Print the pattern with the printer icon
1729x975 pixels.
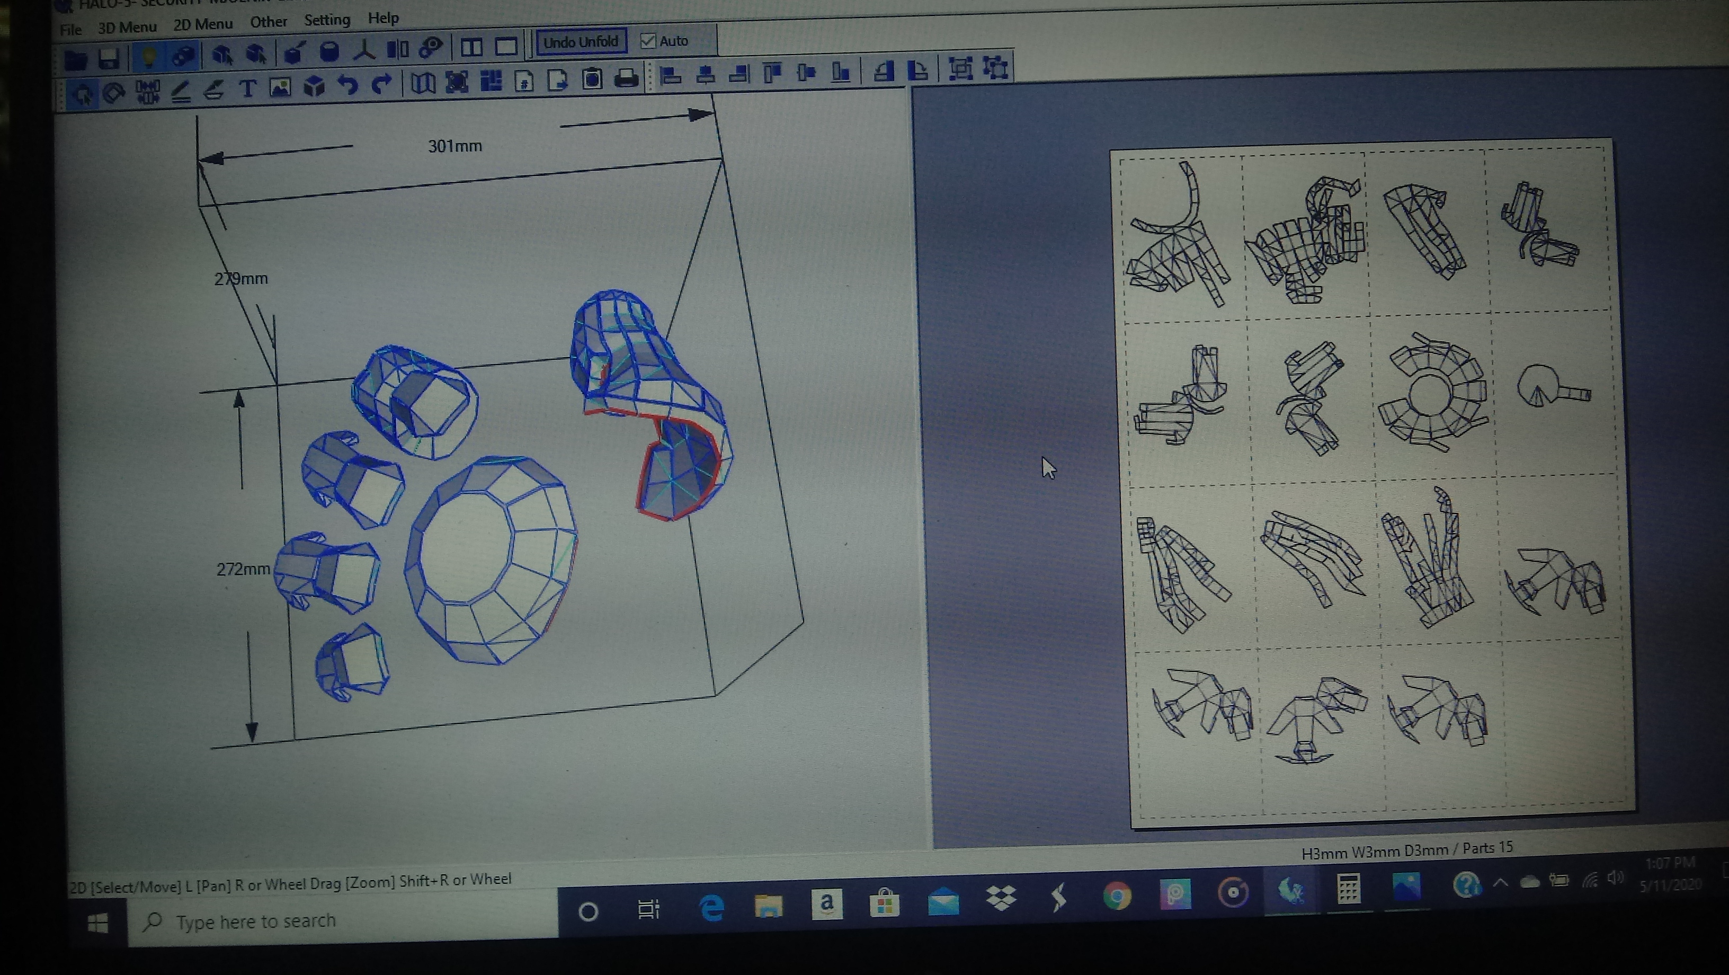[626, 78]
